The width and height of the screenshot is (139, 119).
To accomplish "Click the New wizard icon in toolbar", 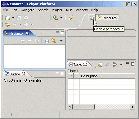I will click(x=7, y=18).
